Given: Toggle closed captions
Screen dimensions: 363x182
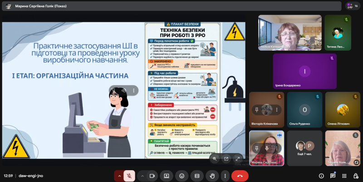Looking at the screenshot, I should tap(197, 176).
